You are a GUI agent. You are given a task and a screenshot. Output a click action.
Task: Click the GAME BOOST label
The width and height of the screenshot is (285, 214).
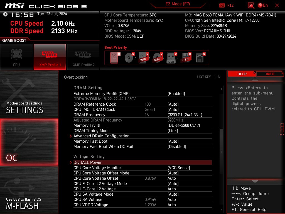click(x=14, y=40)
